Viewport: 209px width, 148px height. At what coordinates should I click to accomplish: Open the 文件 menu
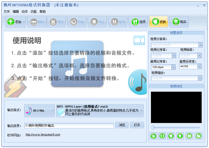(x=7, y=12)
